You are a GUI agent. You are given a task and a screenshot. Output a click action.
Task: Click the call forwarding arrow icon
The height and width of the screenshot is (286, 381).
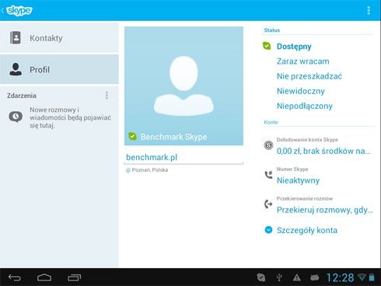[x=268, y=204]
